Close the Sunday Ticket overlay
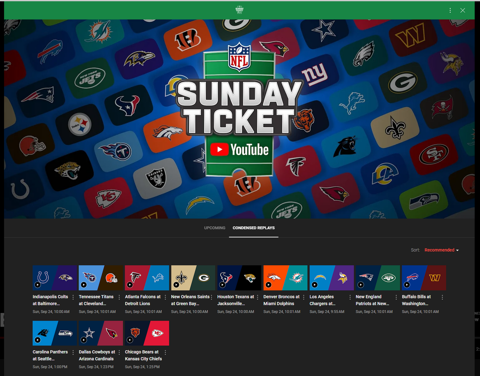Screen dimensions: 480x376 pos(463,10)
